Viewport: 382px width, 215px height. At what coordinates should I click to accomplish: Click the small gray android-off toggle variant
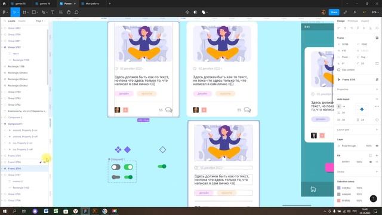pyautogui.click(x=116, y=177)
